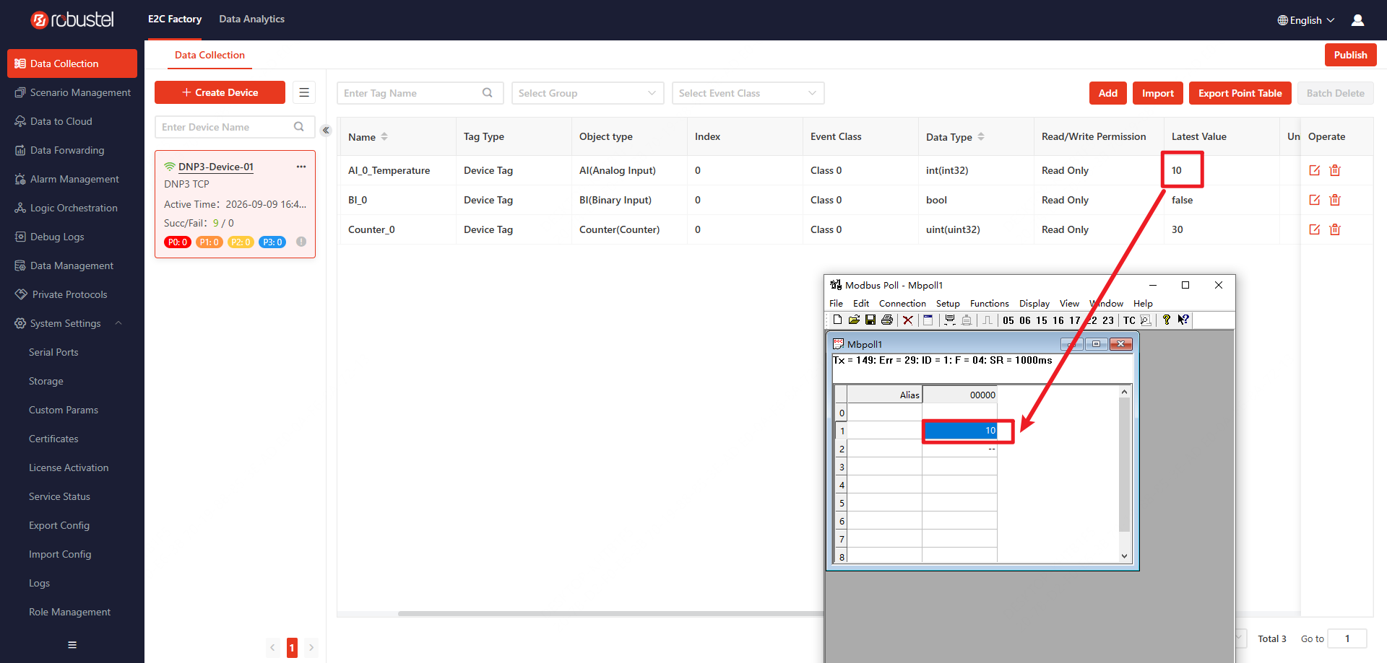Delete the Counter_0 tag with trash icon
Screen dimensions: 1387x663
pyautogui.click(x=1335, y=229)
